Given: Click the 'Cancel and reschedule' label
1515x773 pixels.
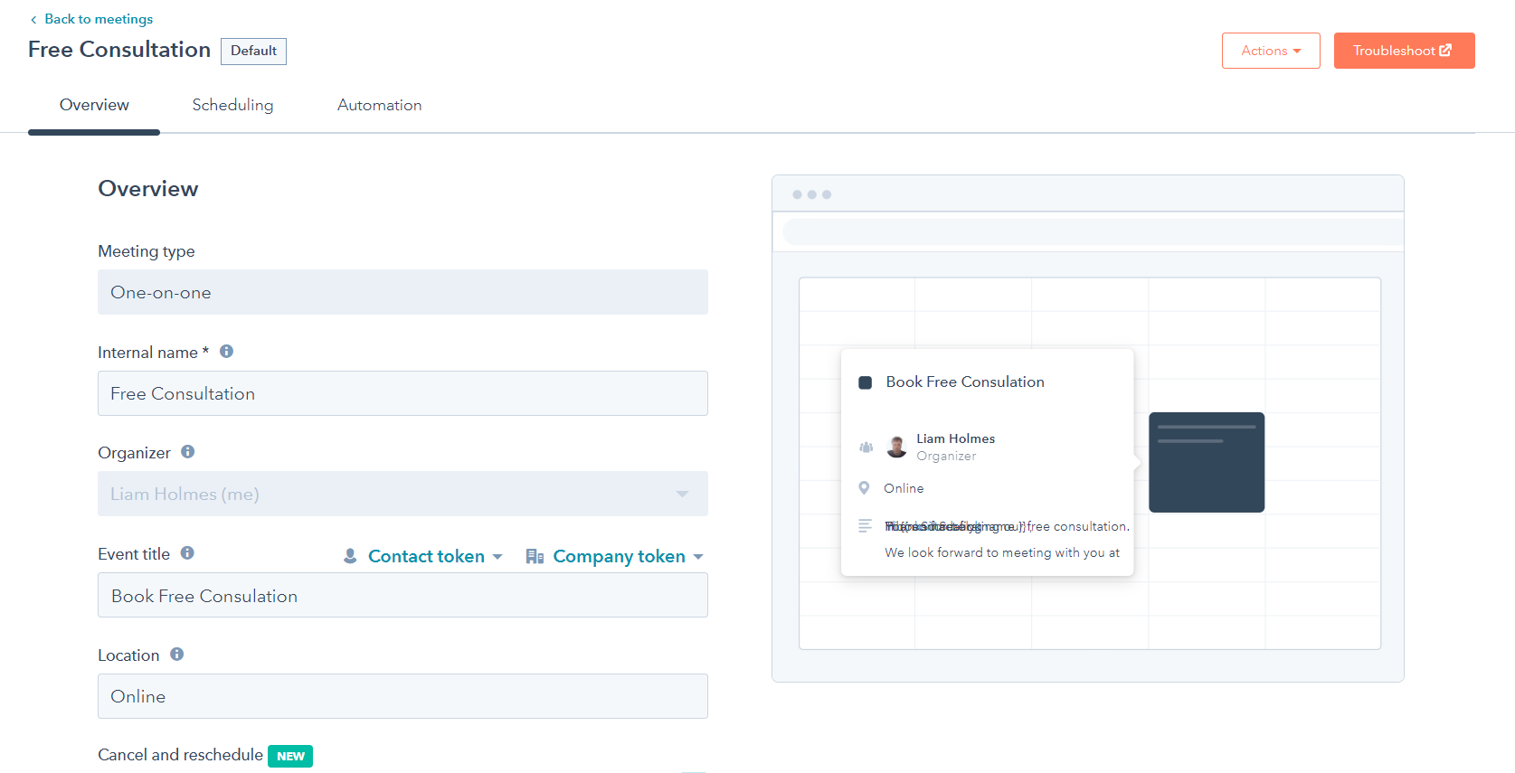Looking at the screenshot, I should (x=180, y=755).
